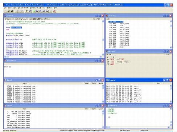Click the Auto button in Memory panel
The image size is (177, 132).
tap(159, 83)
